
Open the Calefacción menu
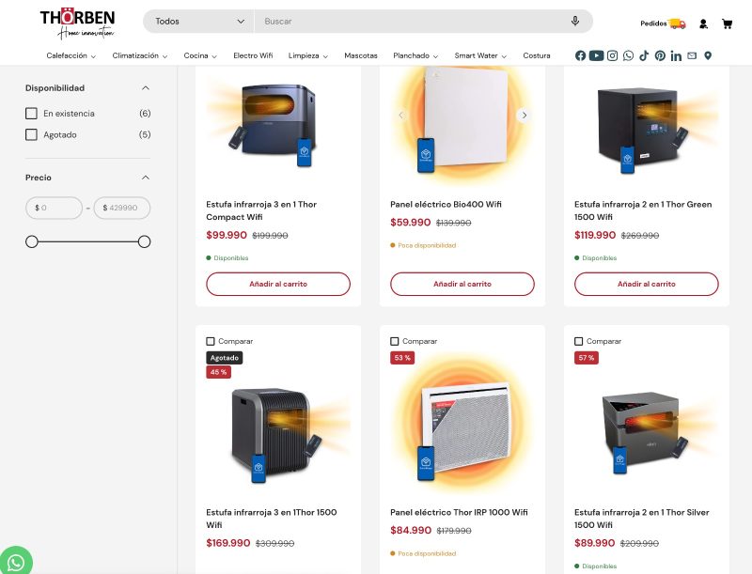pos(71,55)
